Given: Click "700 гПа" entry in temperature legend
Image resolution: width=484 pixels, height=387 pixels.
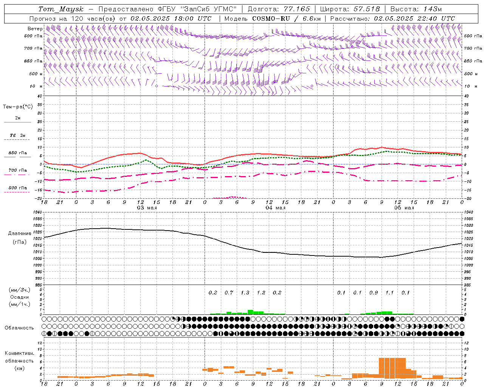Looking at the screenshot, I should click(x=18, y=170).
